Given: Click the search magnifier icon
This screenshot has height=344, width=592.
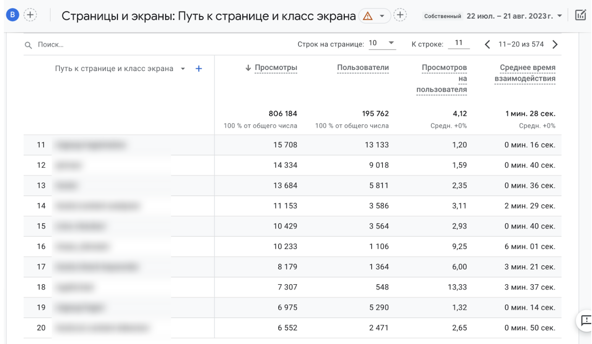Looking at the screenshot, I should tap(28, 45).
